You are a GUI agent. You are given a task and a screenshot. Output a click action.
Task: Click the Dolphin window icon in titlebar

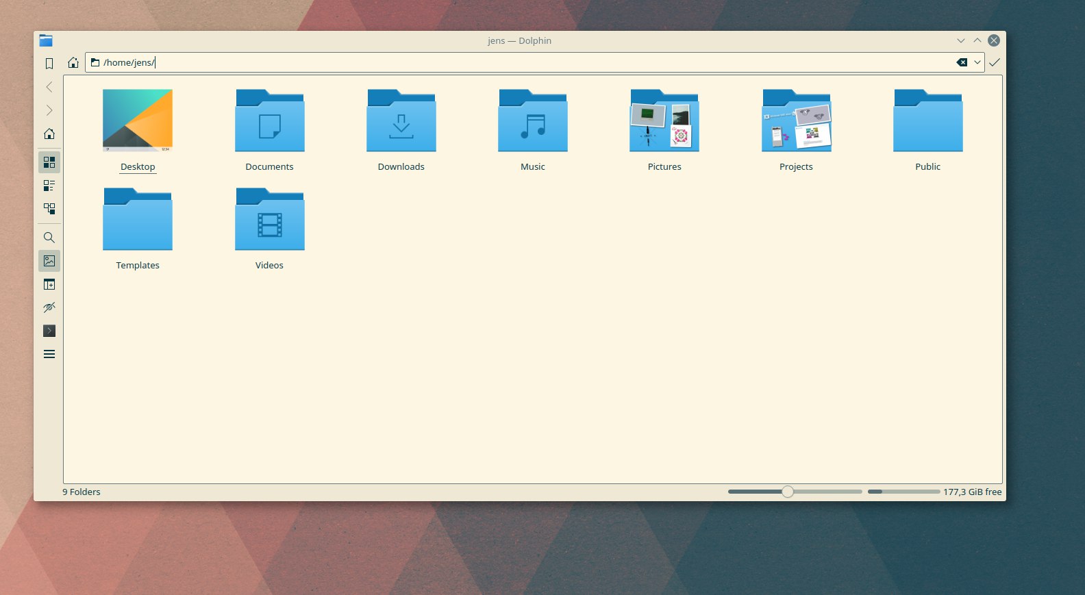[x=46, y=40]
